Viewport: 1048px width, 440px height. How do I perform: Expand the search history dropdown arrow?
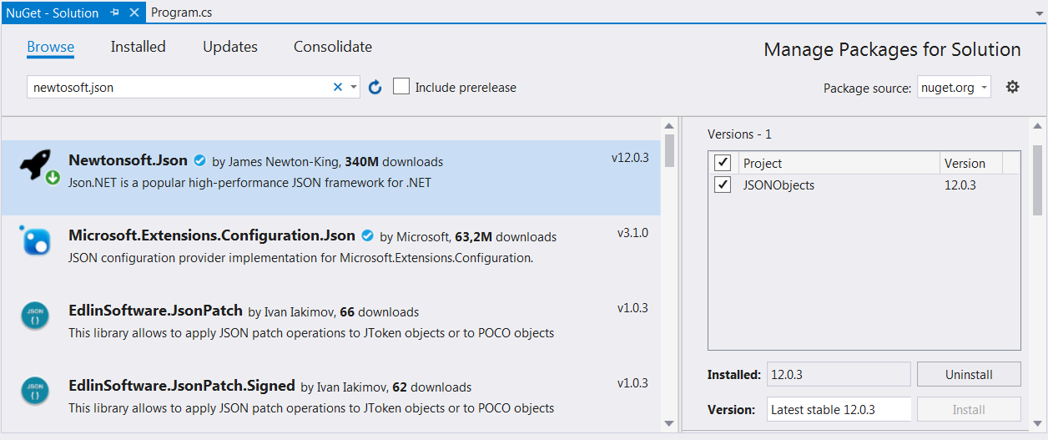(x=354, y=87)
